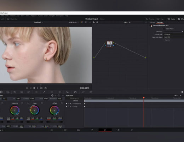Jump to first frame

(x=27, y=88)
